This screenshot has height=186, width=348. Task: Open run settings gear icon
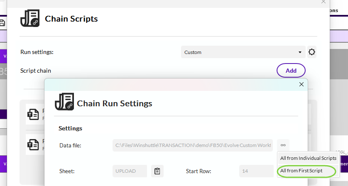[x=311, y=52]
